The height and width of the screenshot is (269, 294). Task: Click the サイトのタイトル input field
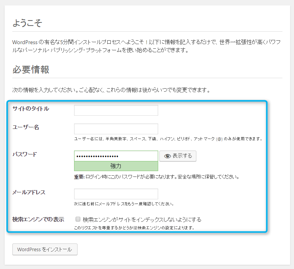(116, 110)
